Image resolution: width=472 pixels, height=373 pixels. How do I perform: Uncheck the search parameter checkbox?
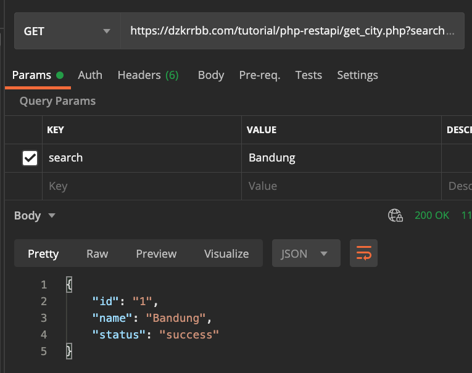point(30,158)
